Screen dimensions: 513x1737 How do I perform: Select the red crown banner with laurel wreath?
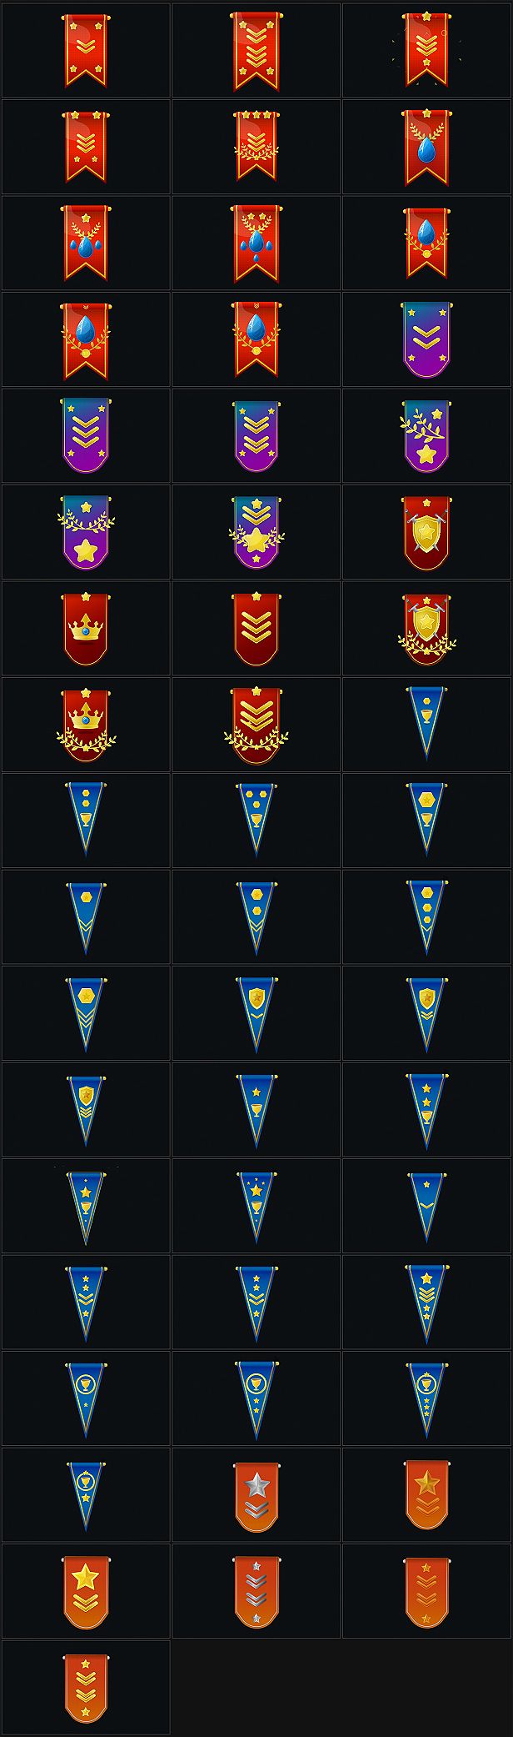(86, 724)
